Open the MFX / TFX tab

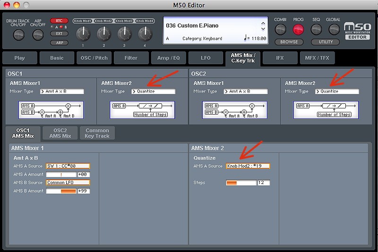[317, 58]
